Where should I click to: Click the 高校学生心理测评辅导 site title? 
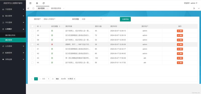(x=13, y=3)
